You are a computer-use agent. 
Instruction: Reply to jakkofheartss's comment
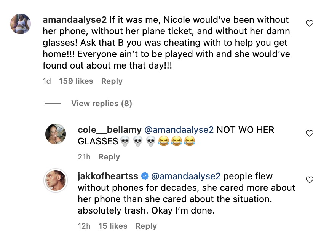146,226
